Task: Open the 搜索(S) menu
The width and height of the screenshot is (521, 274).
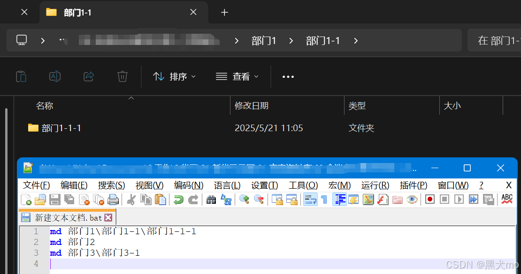Action: click(x=111, y=185)
